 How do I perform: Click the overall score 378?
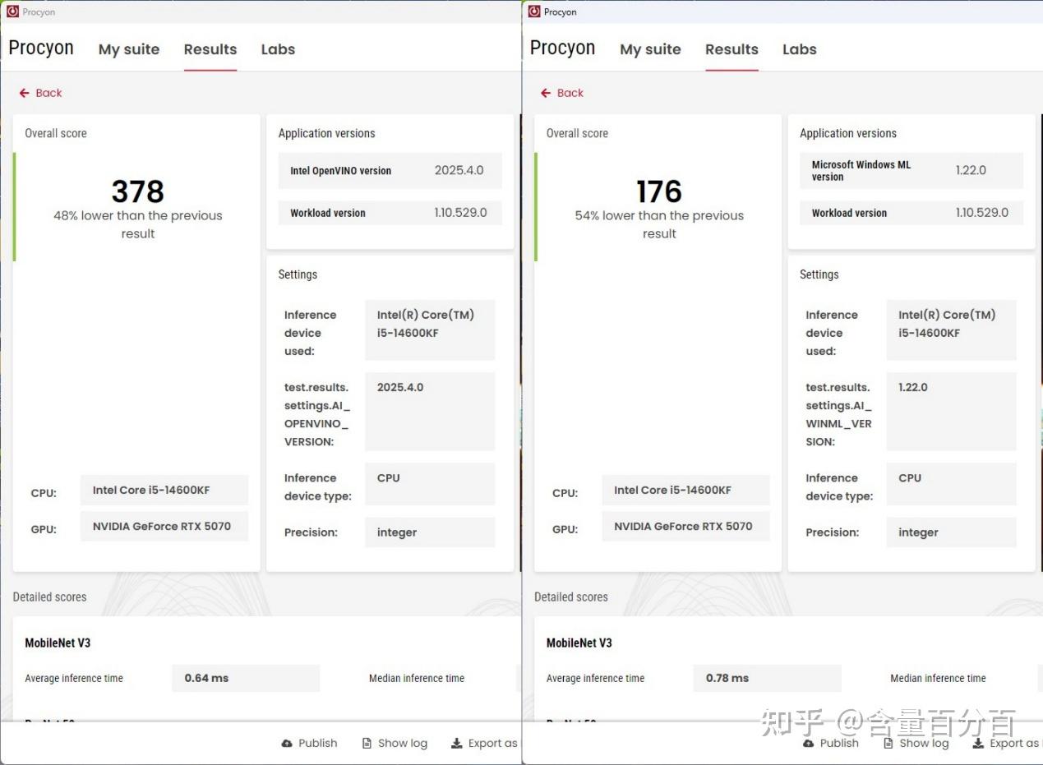138,191
